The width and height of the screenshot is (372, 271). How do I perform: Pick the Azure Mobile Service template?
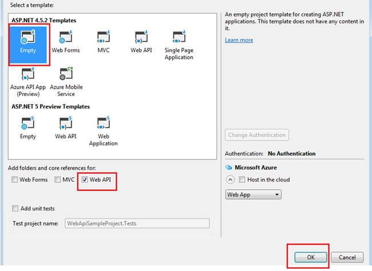pyautogui.click(x=66, y=82)
